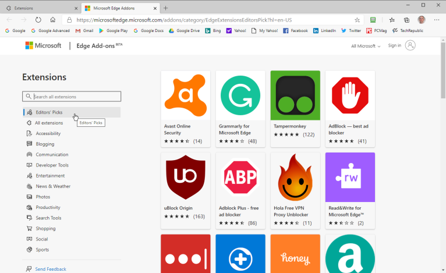Viewport: 446px width, 273px height.
Task: Open the uBlock Origin shield icon
Action: point(186,177)
